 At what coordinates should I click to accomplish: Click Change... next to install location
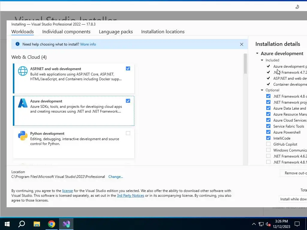tap(116, 177)
